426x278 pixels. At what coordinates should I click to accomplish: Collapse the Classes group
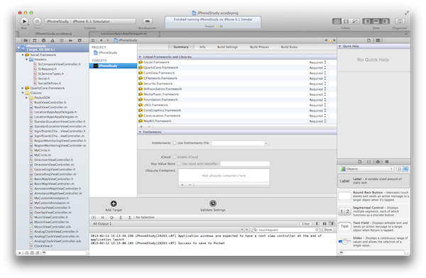point(23,93)
